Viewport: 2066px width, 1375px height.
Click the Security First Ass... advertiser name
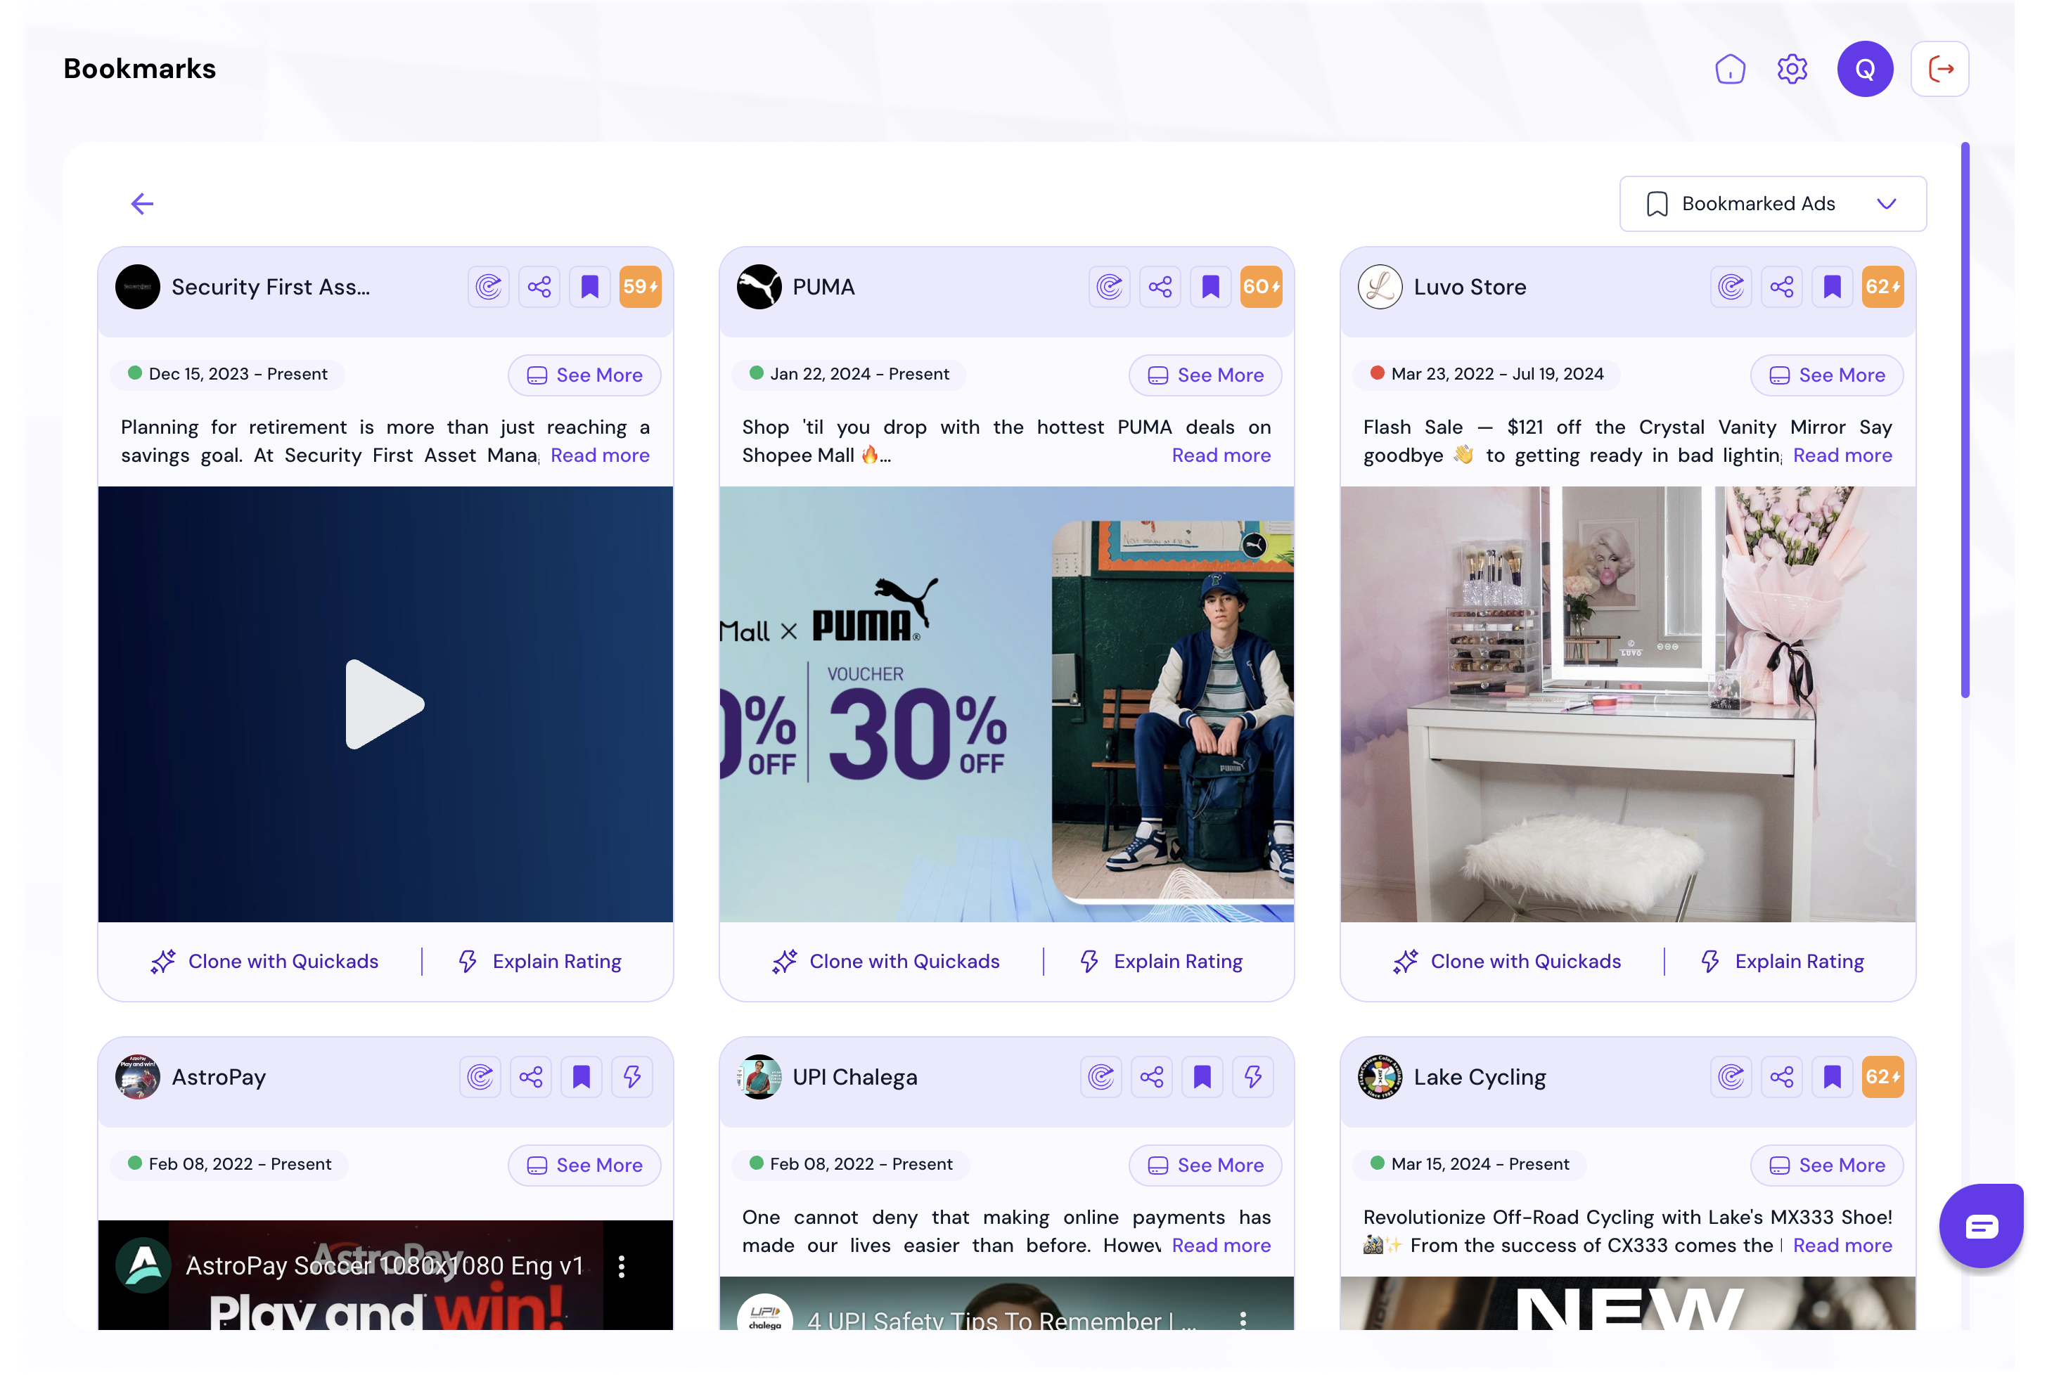pos(271,287)
